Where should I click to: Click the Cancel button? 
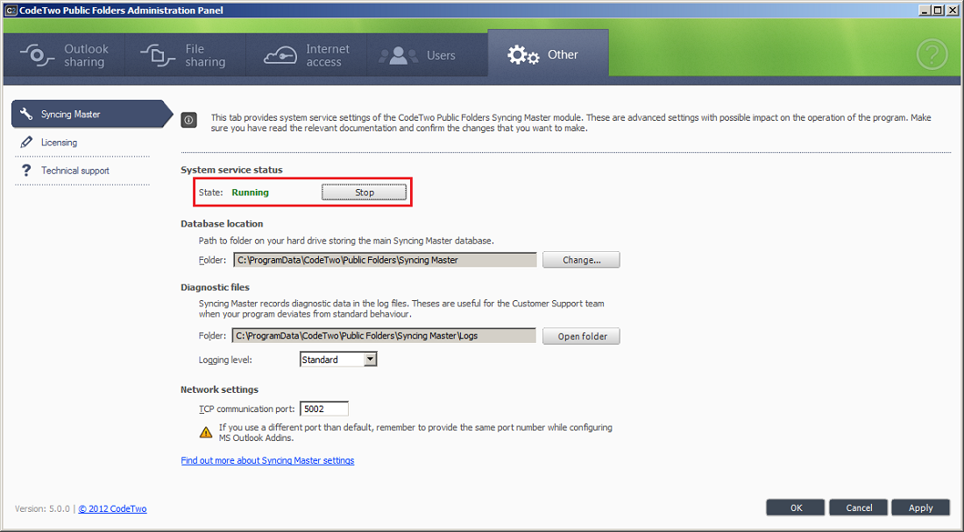[858, 507]
